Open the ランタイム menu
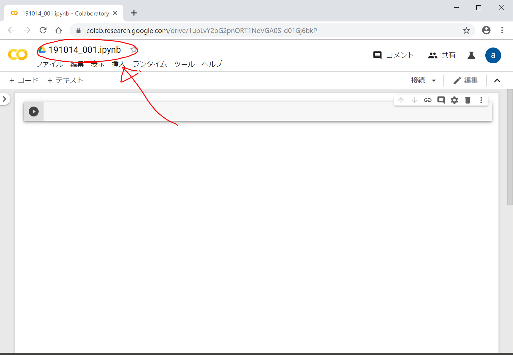 coord(150,64)
